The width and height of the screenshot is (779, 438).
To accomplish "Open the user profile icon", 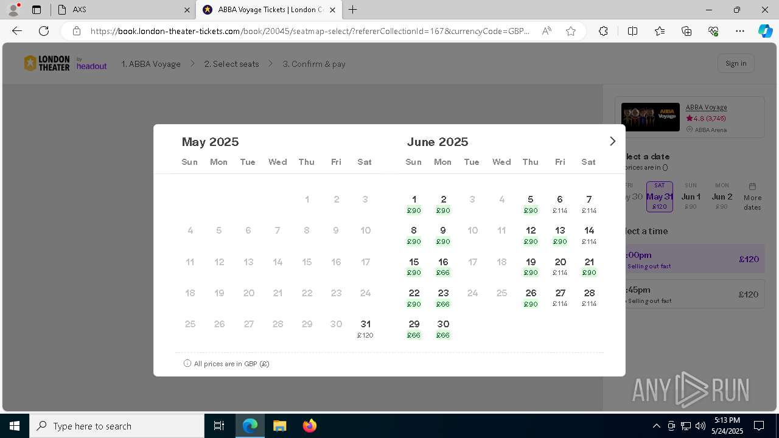I will pyautogui.click(x=13, y=10).
